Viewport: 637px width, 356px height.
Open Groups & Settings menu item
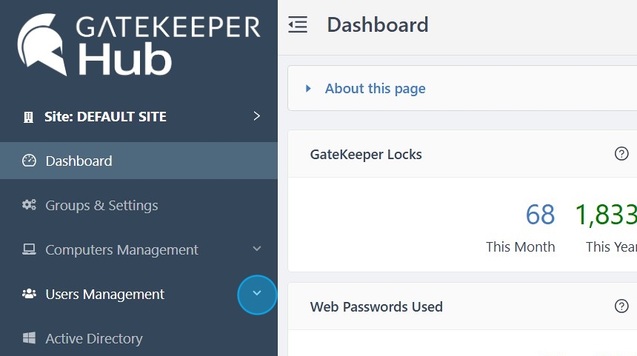pos(139,206)
